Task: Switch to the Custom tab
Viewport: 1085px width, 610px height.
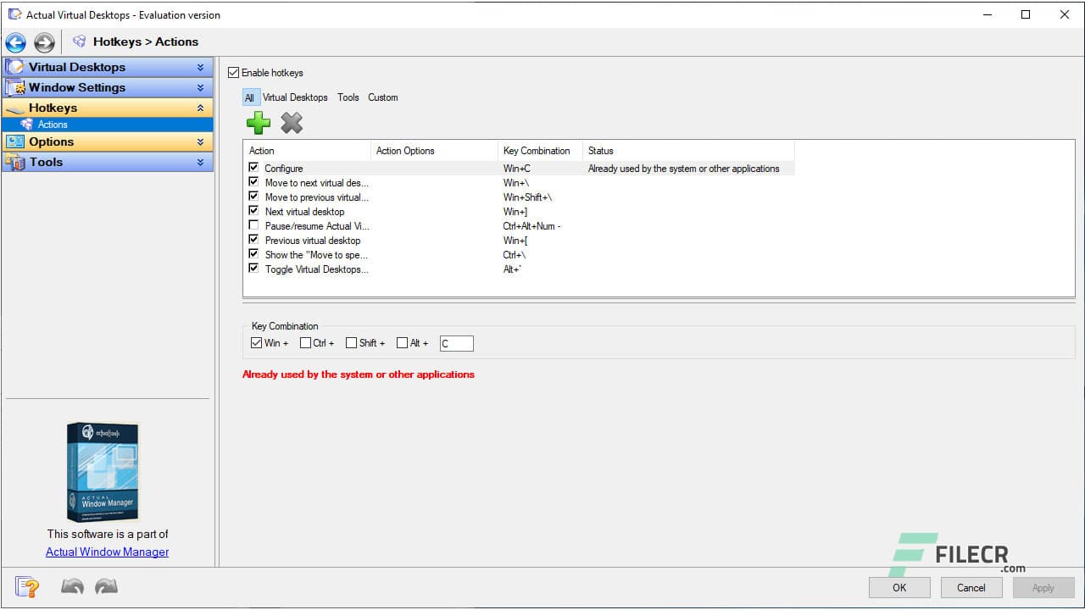Action: coord(382,97)
